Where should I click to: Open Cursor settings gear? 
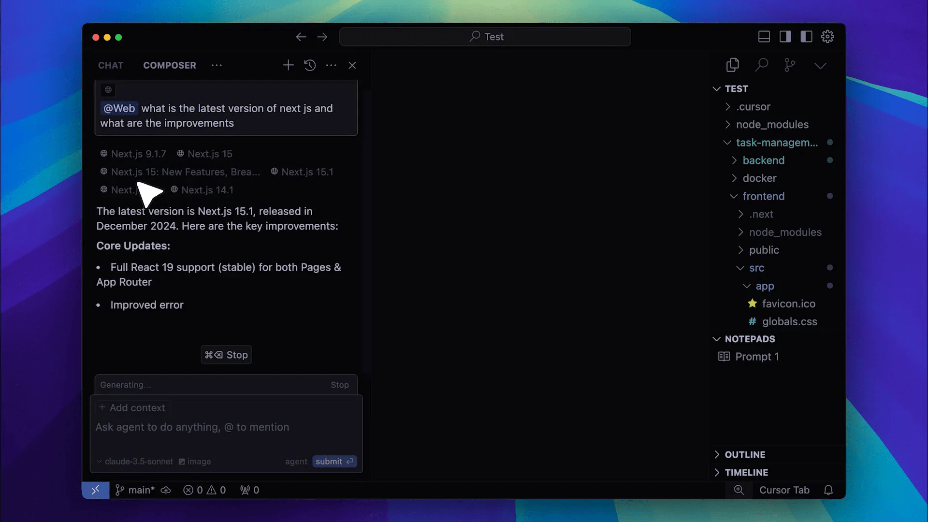tap(827, 37)
